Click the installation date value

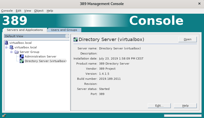[121, 58]
